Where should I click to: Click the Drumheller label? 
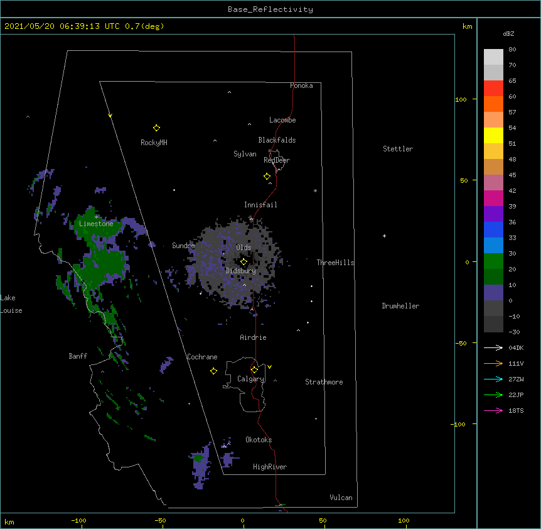coord(400,306)
